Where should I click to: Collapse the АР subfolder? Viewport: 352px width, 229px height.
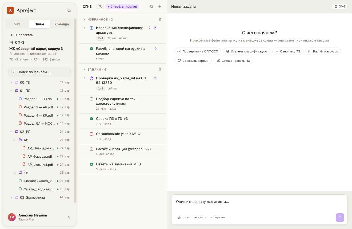point(15,140)
